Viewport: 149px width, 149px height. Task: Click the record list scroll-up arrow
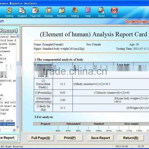[17, 37]
